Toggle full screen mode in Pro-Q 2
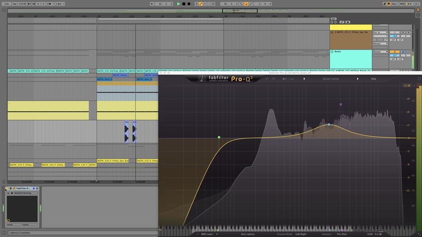The width and height of the screenshot is (422, 237). click(x=419, y=78)
